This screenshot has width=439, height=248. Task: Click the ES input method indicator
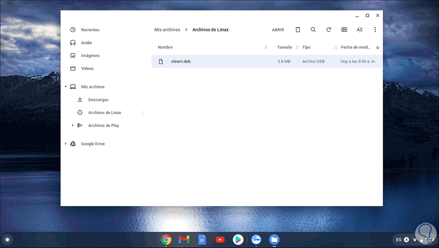[x=399, y=240]
